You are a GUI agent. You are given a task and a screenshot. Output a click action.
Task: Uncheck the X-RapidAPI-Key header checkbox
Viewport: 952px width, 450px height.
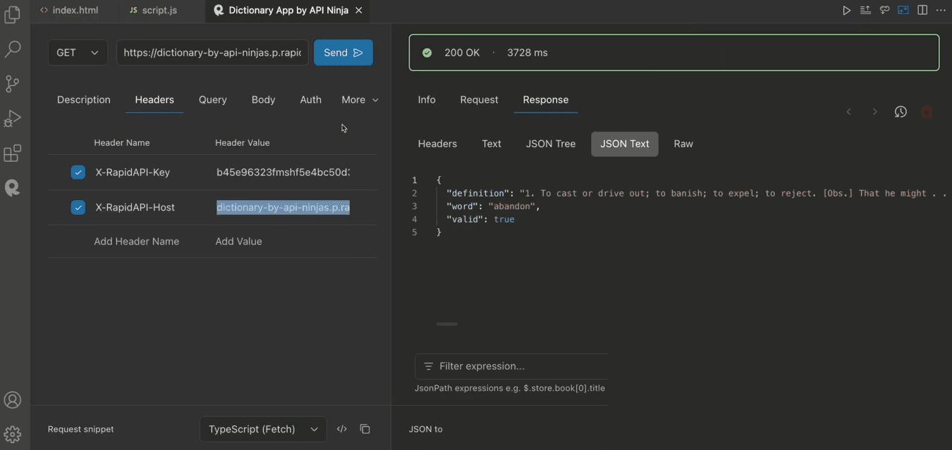(x=78, y=173)
